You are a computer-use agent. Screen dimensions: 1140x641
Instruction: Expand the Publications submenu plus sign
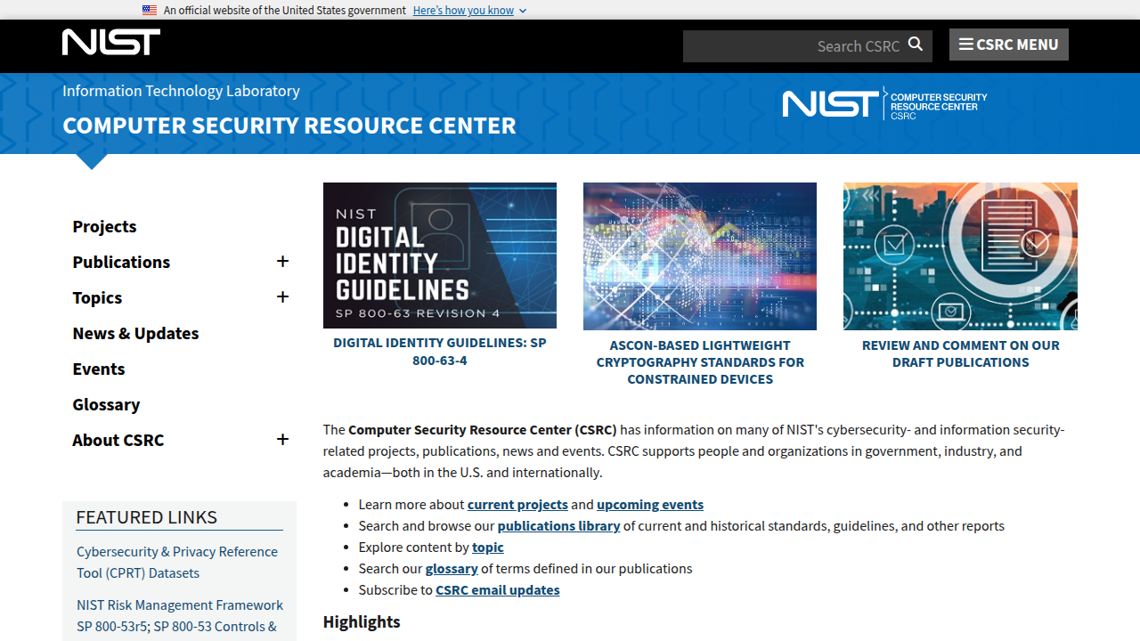tap(282, 262)
